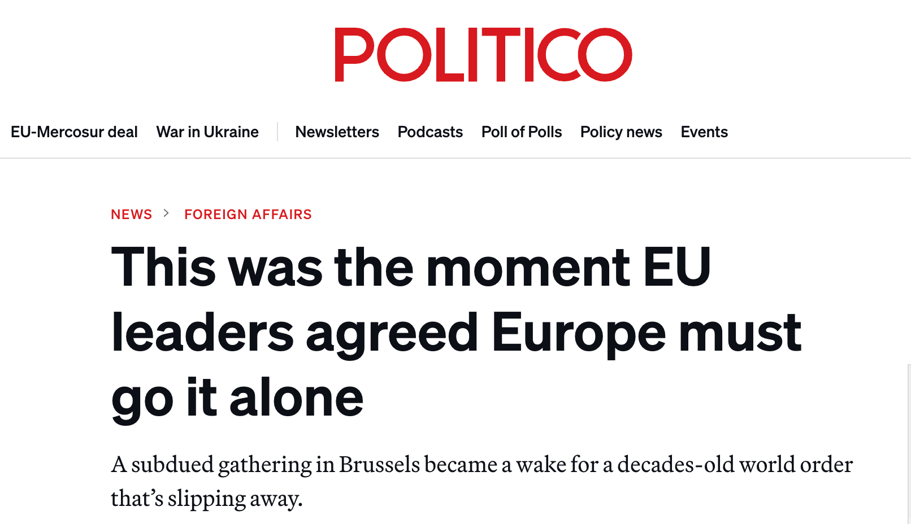
Task: Click 'go it alone' in headline
Action: click(237, 398)
